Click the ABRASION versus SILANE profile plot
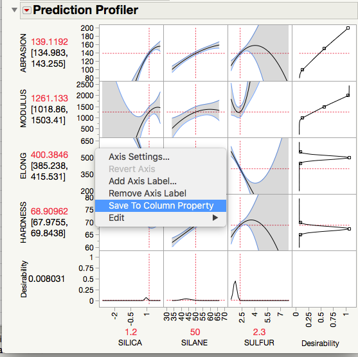 click(x=195, y=53)
